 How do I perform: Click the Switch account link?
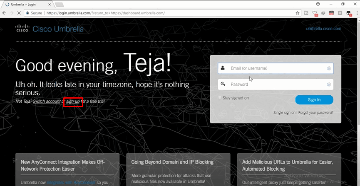point(47,101)
